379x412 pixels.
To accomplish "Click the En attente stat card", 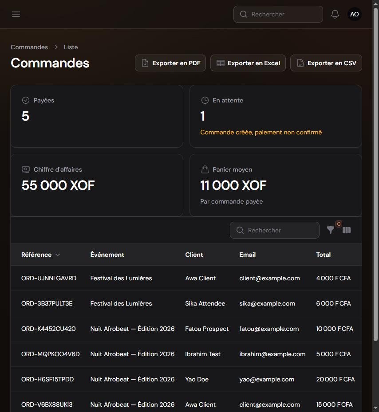I will 276,116.
